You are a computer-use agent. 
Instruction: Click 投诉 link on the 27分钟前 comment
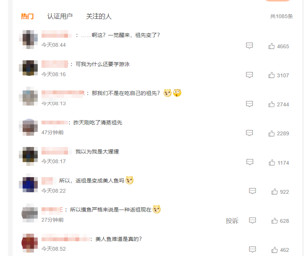point(232,221)
